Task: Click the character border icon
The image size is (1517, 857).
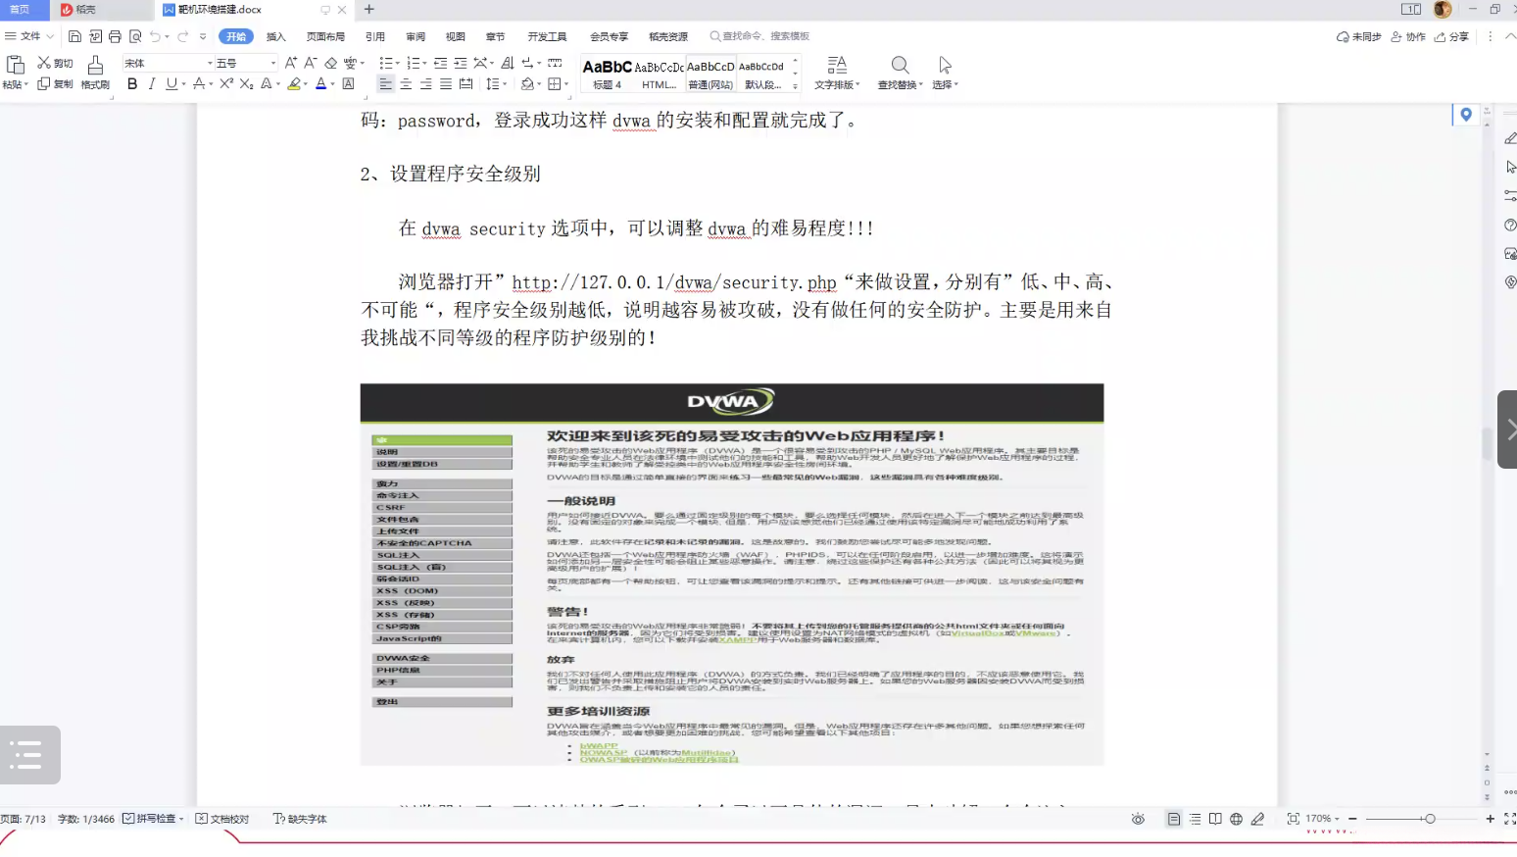Action: (x=348, y=84)
